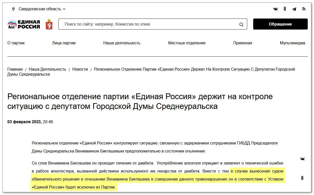Go to Новости breadcrumb link

(80, 69)
